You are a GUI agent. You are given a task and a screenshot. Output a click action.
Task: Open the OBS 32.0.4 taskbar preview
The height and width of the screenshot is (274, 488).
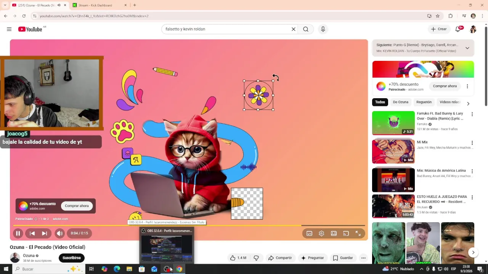click(167, 245)
